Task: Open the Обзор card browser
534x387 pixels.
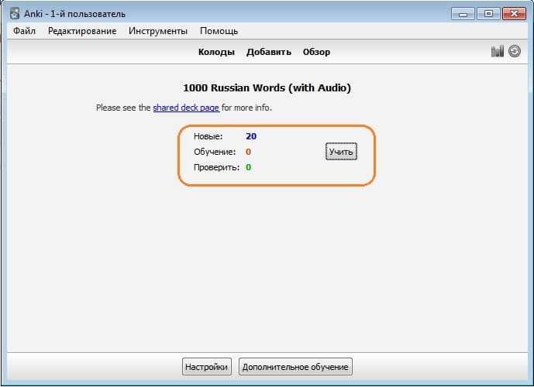Action: click(x=316, y=52)
